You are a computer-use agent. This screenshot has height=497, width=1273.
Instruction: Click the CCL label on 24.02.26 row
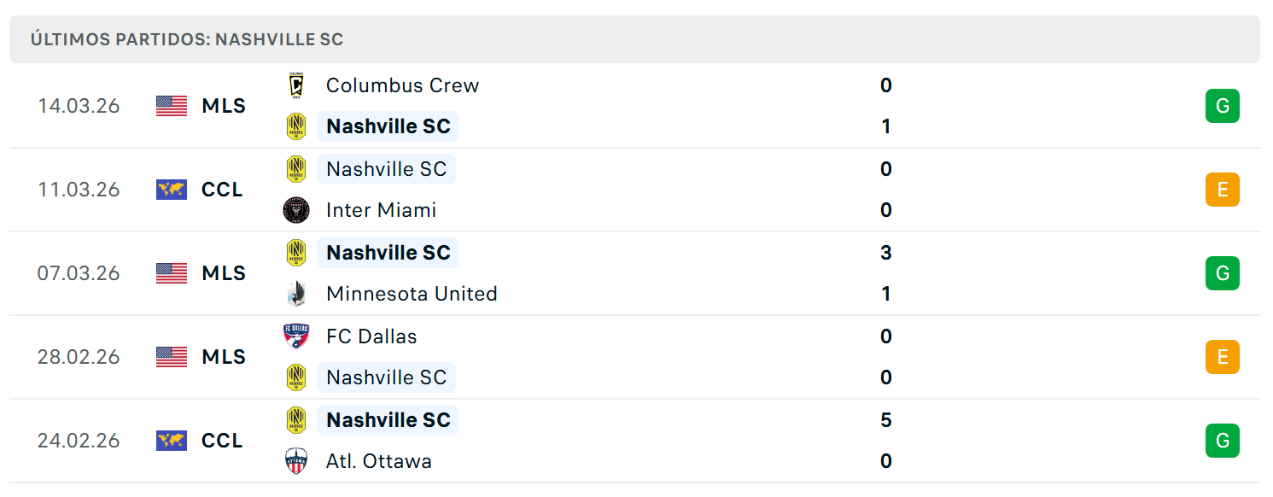click(222, 441)
